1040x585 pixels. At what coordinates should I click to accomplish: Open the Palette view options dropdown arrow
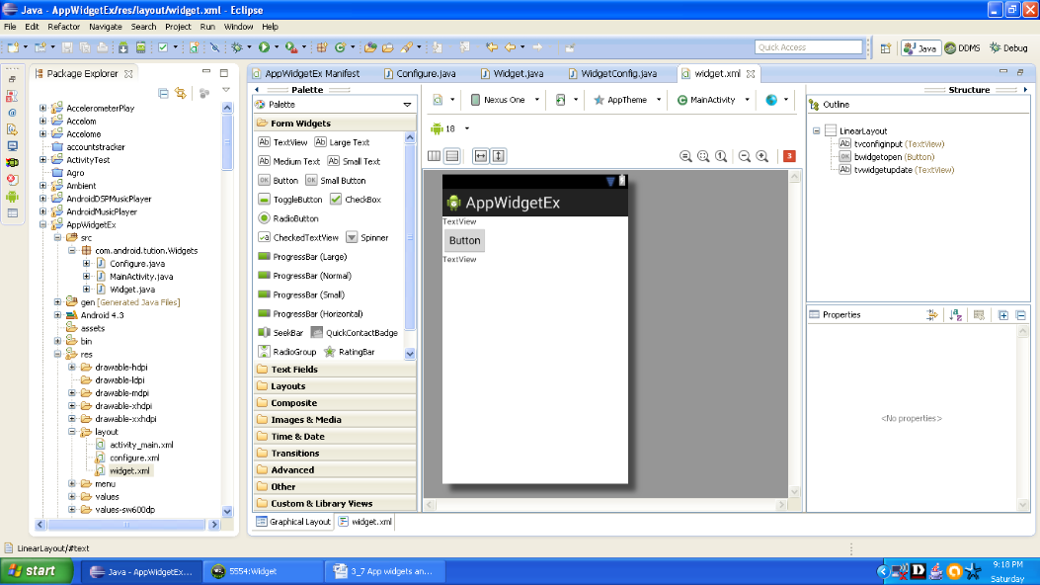coord(407,105)
